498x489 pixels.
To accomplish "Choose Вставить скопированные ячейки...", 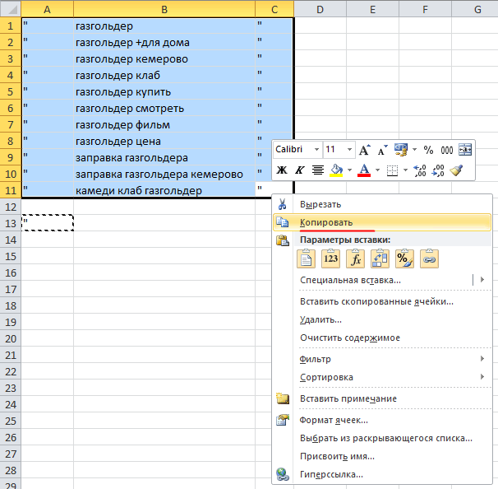I will point(382,301).
